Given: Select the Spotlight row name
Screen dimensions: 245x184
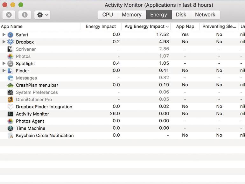Looking at the screenshot, I should (25, 64).
